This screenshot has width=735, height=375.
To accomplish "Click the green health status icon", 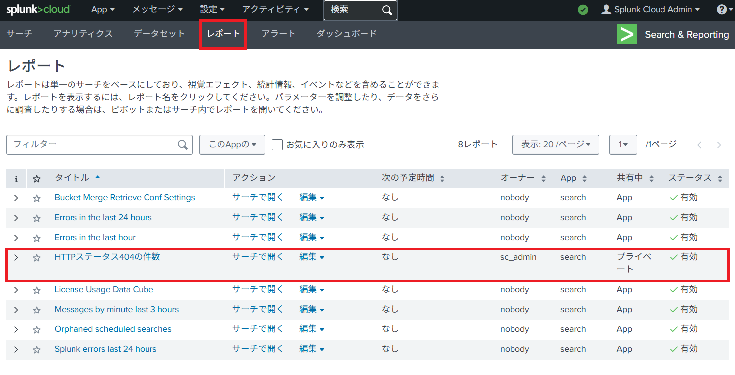I will coord(583,10).
